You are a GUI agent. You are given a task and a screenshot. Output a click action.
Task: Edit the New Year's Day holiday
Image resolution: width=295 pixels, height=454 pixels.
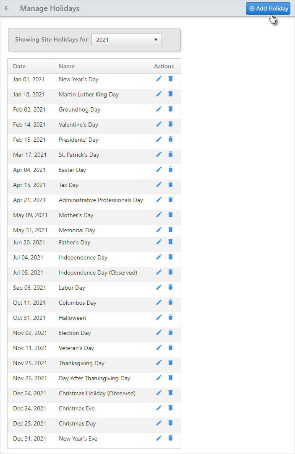click(159, 79)
